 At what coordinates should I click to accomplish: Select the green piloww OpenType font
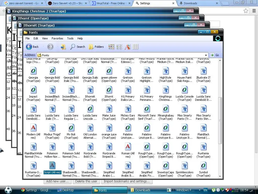109,71
